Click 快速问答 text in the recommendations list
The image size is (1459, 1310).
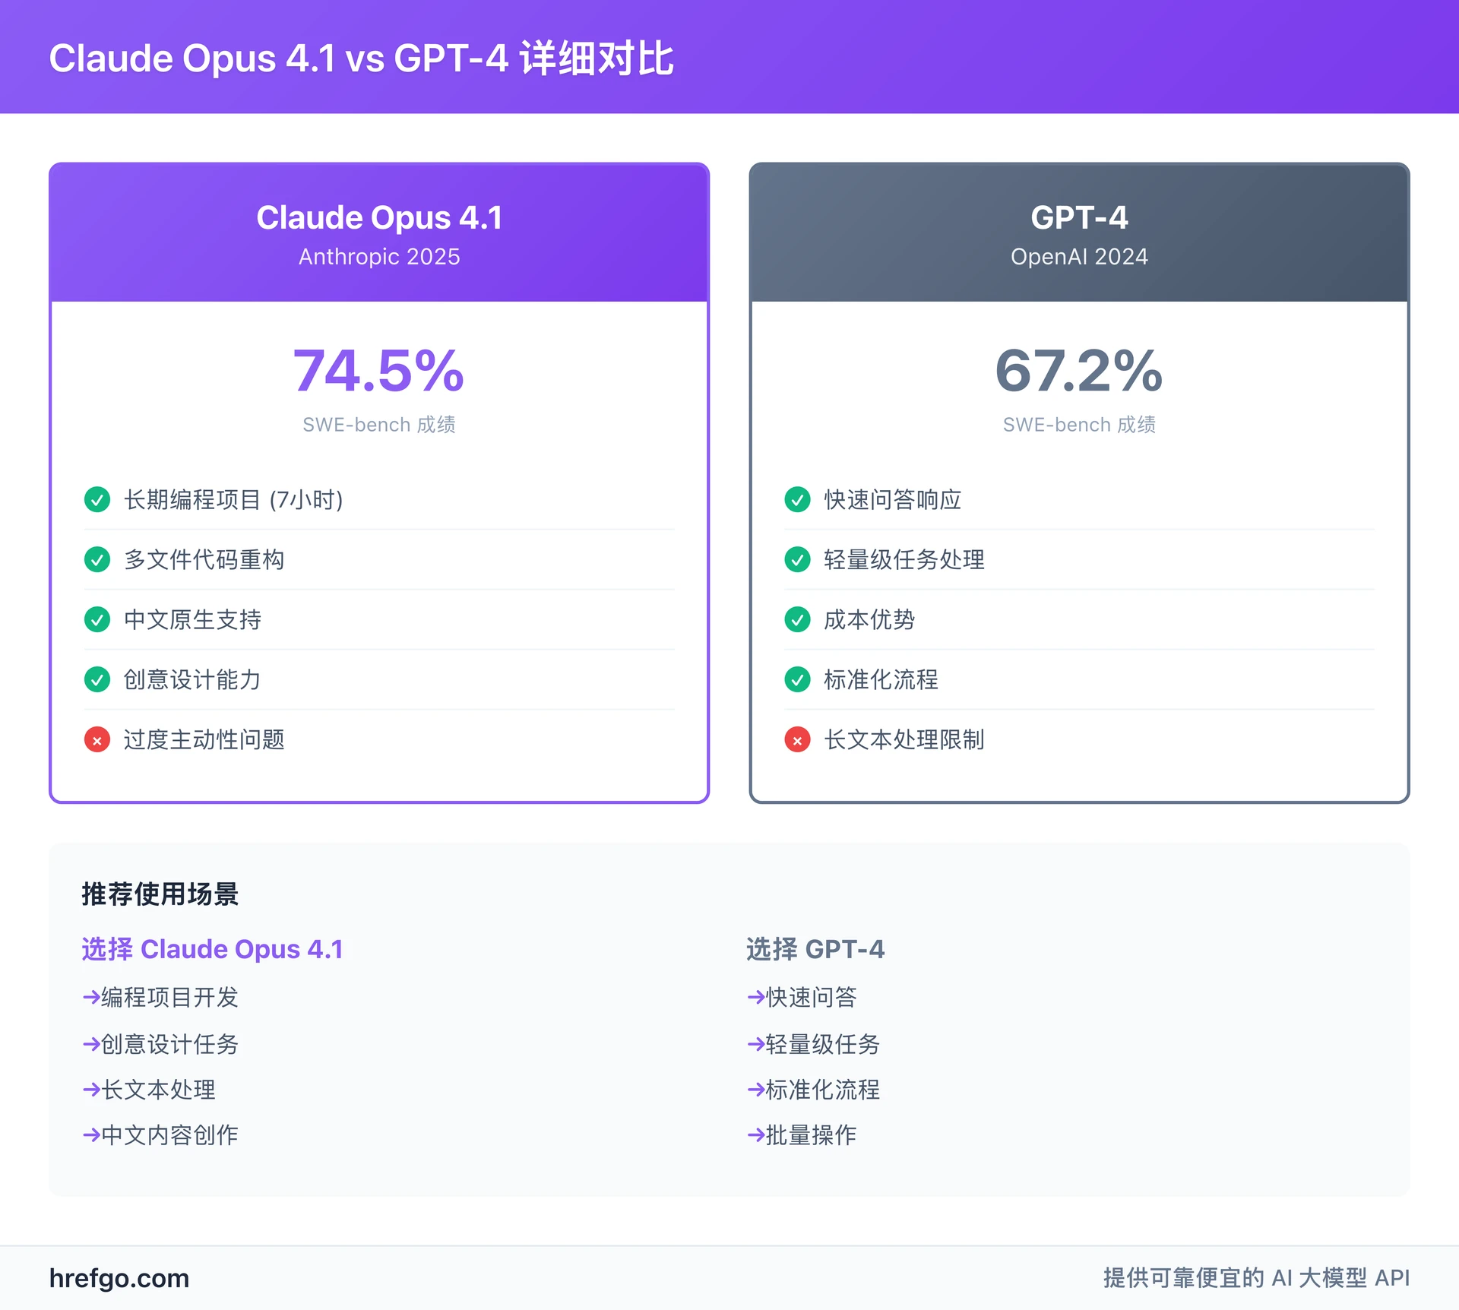(x=812, y=997)
